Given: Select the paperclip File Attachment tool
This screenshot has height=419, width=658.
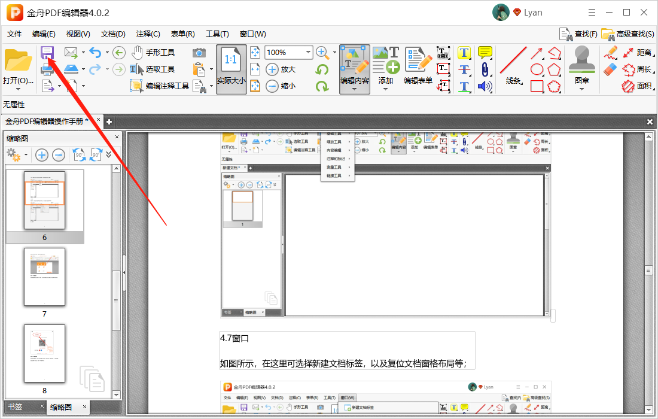Looking at the screenshot, I should (485, 69).
